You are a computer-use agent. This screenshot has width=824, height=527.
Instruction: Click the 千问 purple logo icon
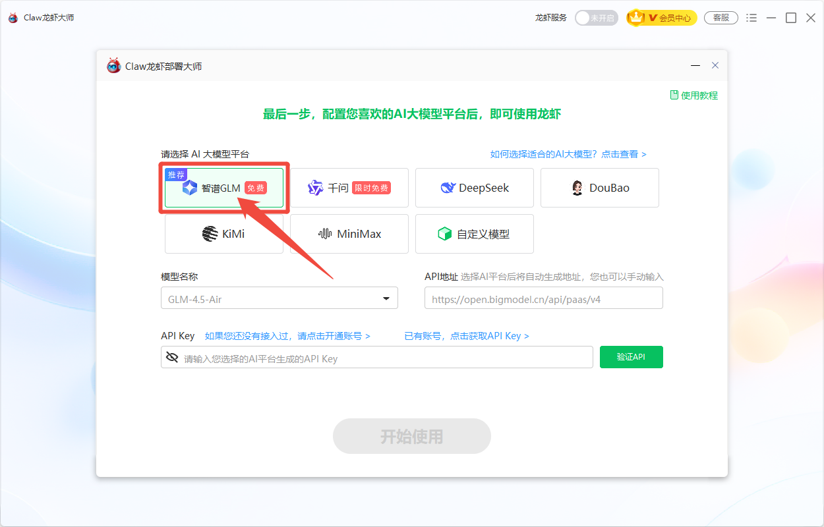pos(316,188)
